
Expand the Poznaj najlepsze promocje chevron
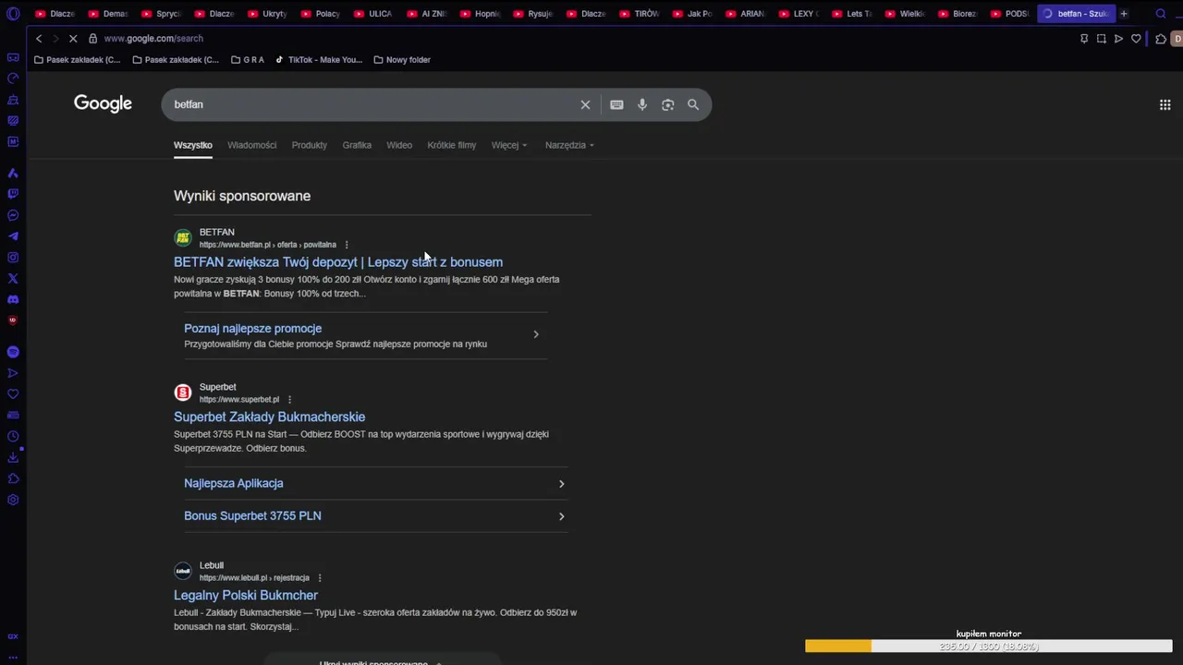[536, 334]
